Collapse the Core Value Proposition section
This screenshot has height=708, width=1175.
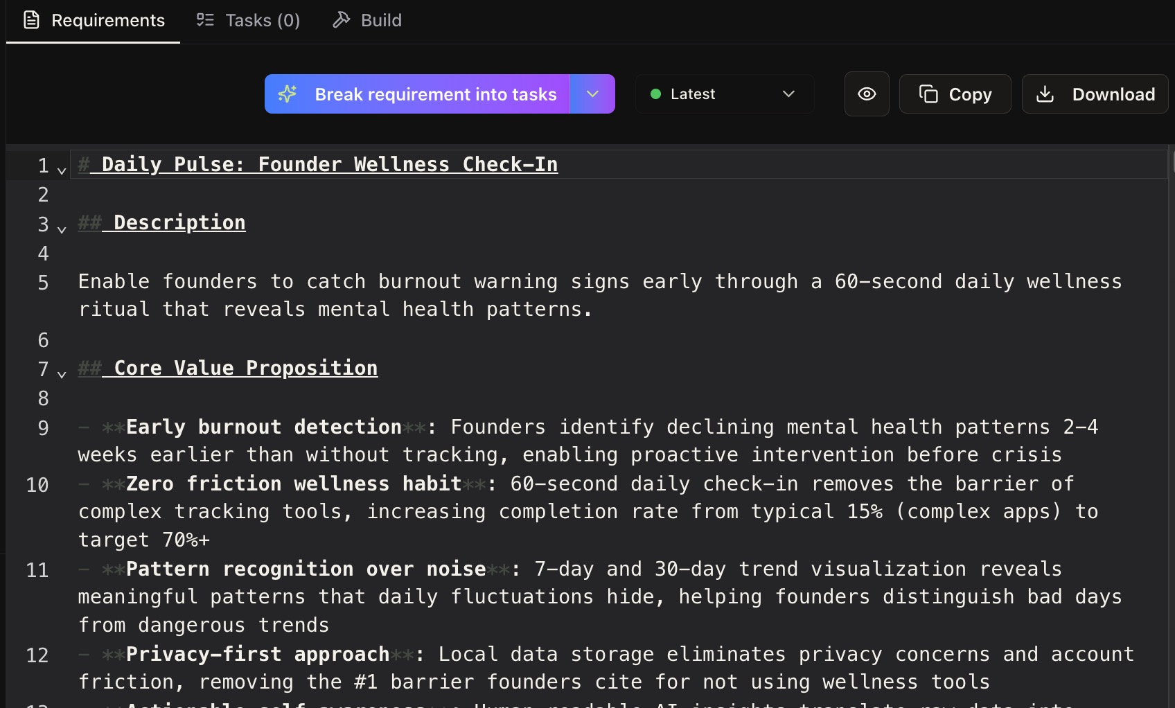point(62,374)
